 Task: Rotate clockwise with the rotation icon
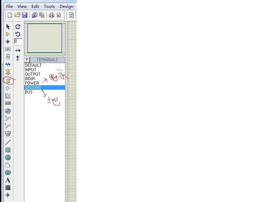18,27
